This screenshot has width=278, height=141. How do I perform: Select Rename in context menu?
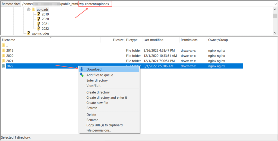click(x=109, y=120)
